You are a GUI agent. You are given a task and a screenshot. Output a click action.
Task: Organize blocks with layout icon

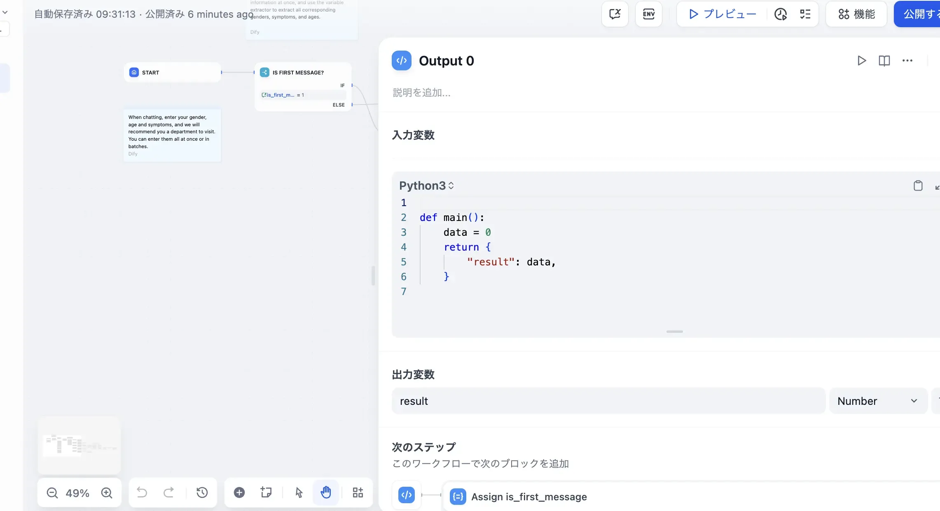click(358, 492)
